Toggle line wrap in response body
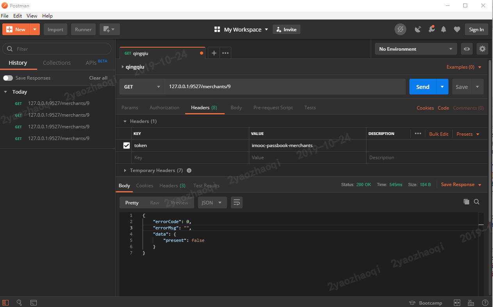Viewport: 493px width, 307px height. pos(237,202)
